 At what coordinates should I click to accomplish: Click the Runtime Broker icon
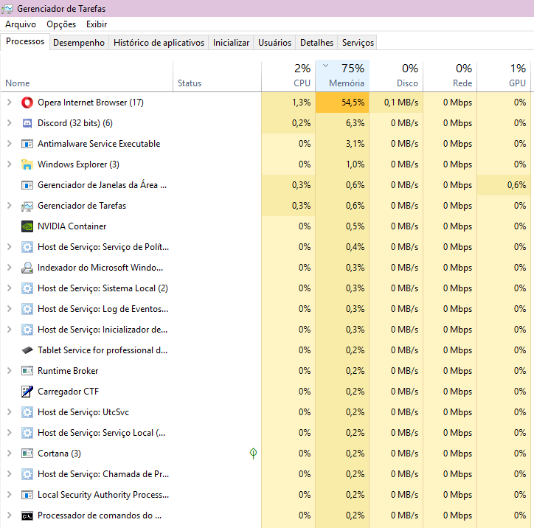point(27,371)
